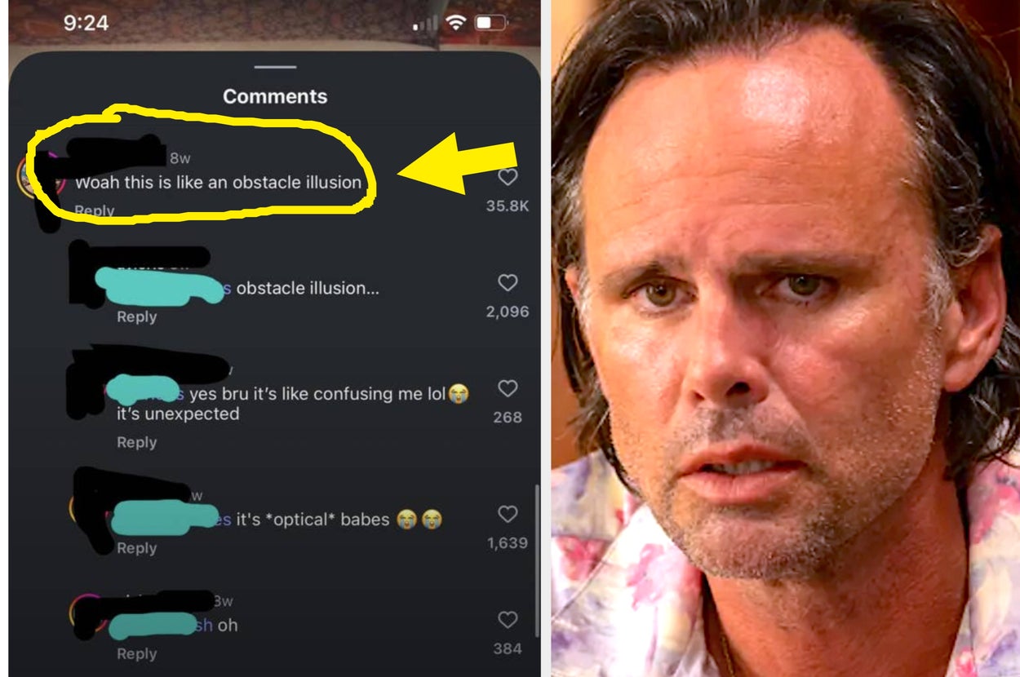Viewport: 1020px width, 677px height.
Task: Tap the battery icon in status bar
Action: [x=490, y=23]
